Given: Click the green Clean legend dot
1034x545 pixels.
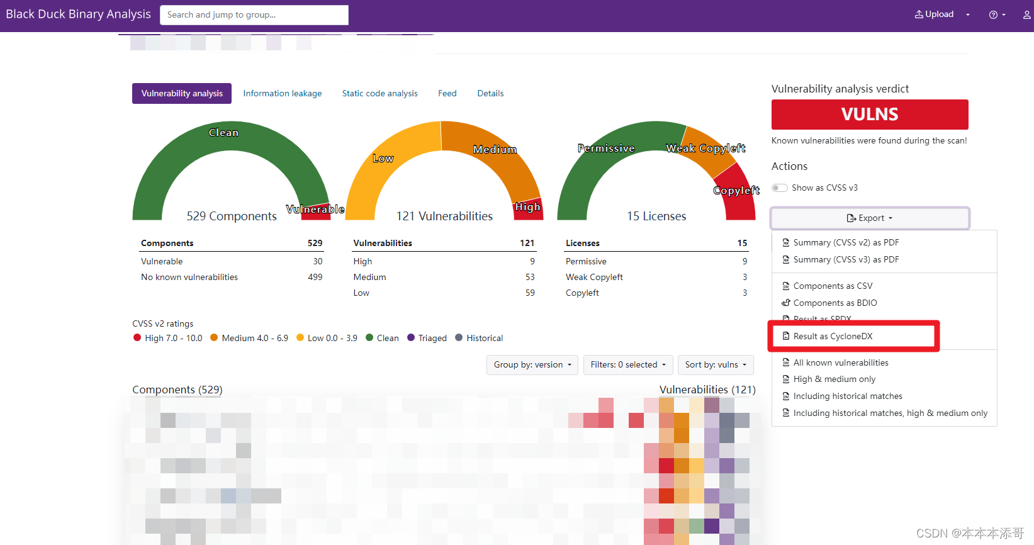Looking at the screenshot, I should [x=369, y=337].
